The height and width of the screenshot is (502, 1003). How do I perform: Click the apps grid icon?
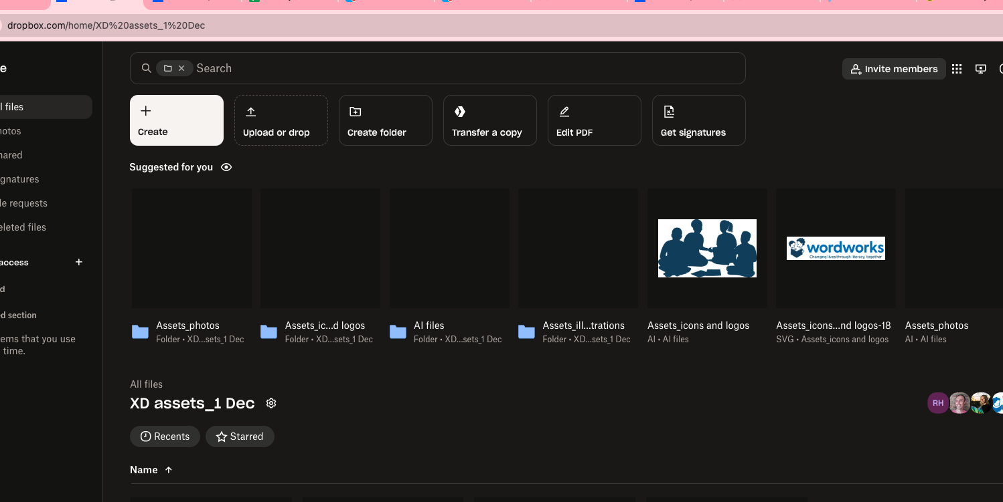pos(957,69)
